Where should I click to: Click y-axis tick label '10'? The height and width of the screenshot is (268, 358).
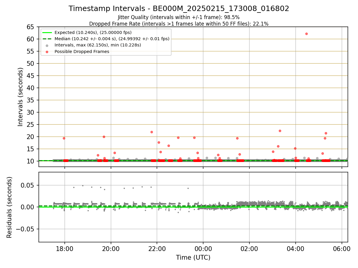coord(30,161)
